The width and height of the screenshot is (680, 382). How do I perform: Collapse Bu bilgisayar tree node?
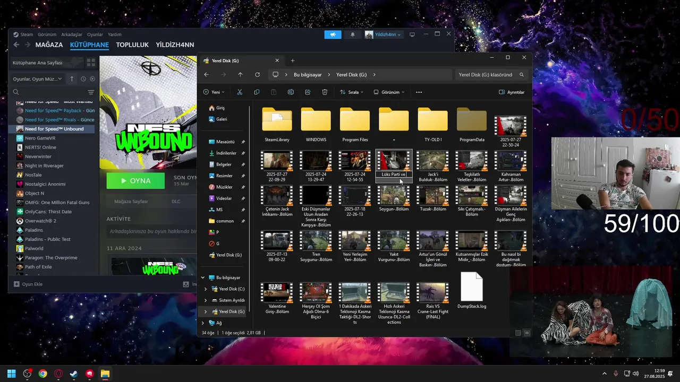pyautogui.click(x=202, y=277)
